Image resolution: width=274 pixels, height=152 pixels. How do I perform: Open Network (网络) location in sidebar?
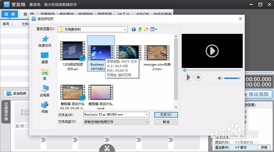point(45,107)
